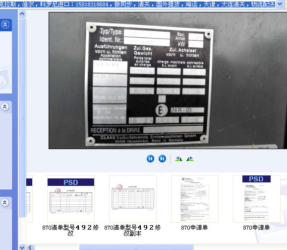The height and width of the screenshot is (250, 287).
Task: Collapse the middle sidebar panel
Action: pos(5,106)
